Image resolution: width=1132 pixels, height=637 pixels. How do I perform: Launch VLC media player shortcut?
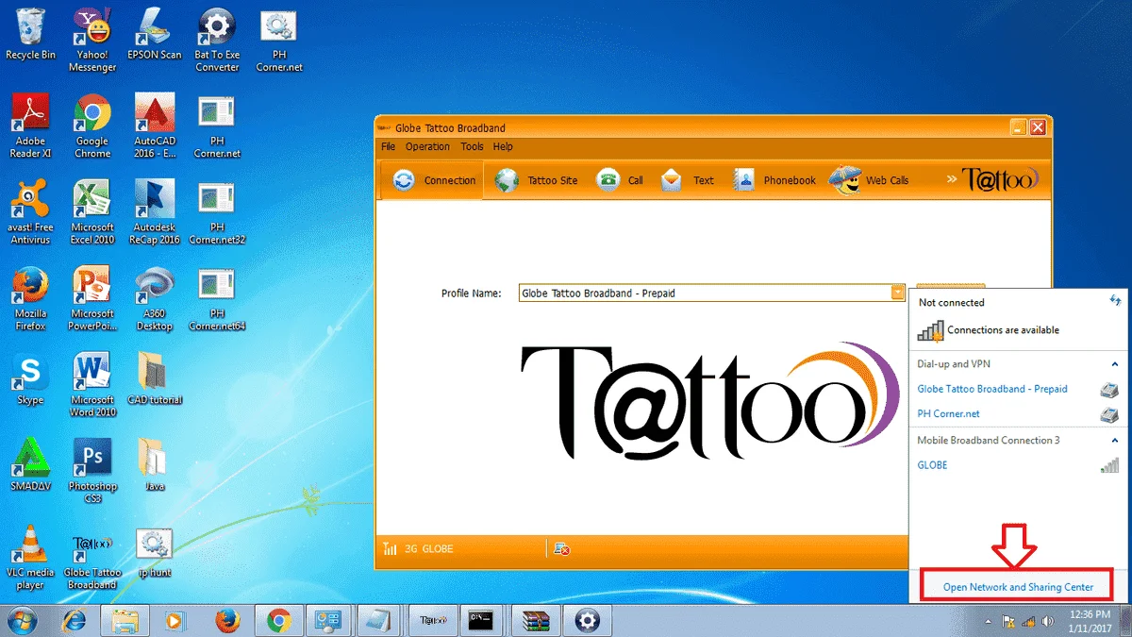30,557
